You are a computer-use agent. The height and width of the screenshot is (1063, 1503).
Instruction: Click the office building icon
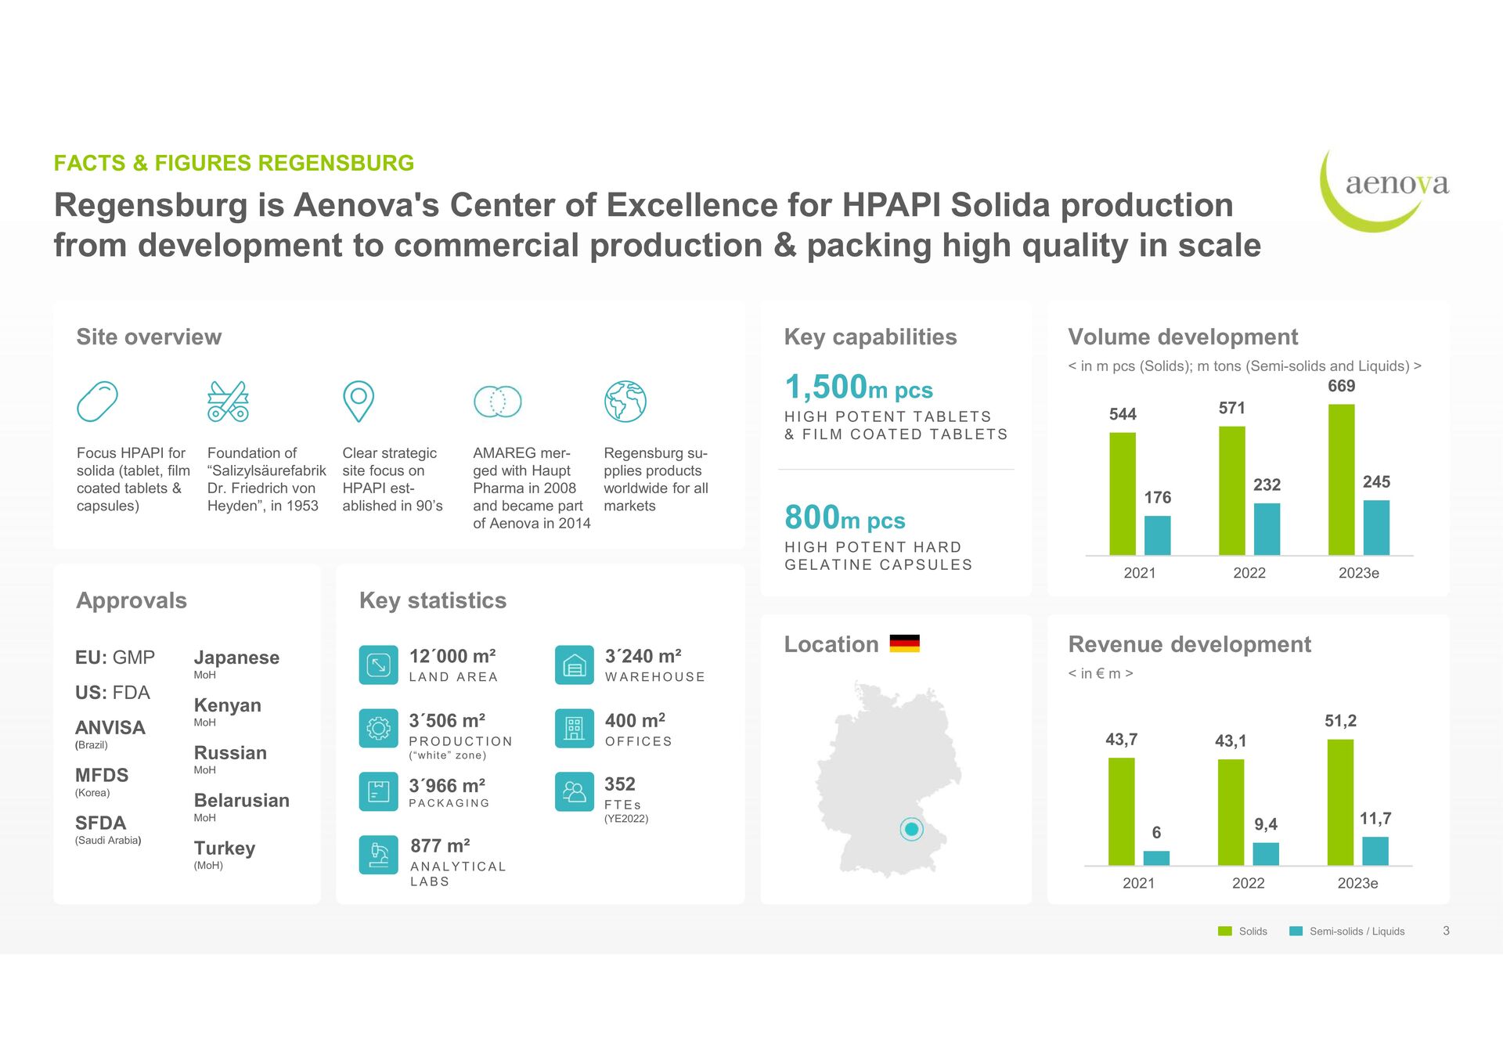[x=575, y=729]
